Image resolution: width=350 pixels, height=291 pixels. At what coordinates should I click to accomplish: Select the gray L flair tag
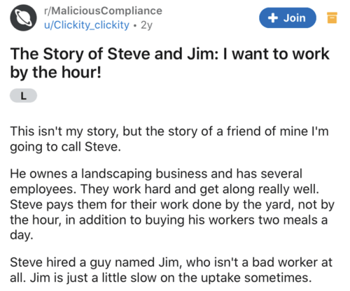[23, 96]
